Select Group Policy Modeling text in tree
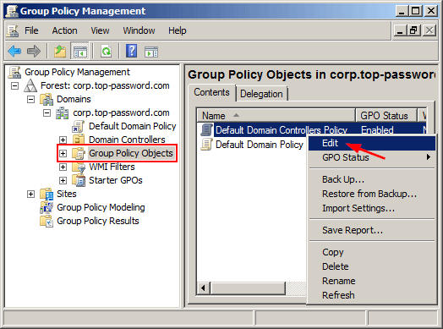443x329 pixels. [101, 207]
